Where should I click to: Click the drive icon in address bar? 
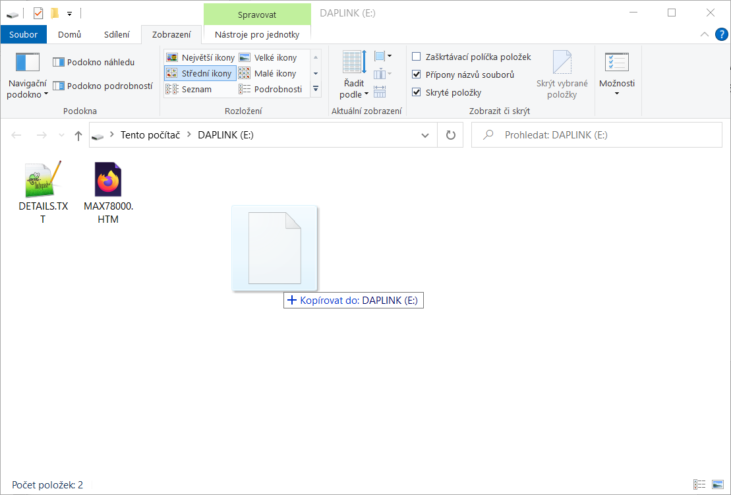coord(98,136)
